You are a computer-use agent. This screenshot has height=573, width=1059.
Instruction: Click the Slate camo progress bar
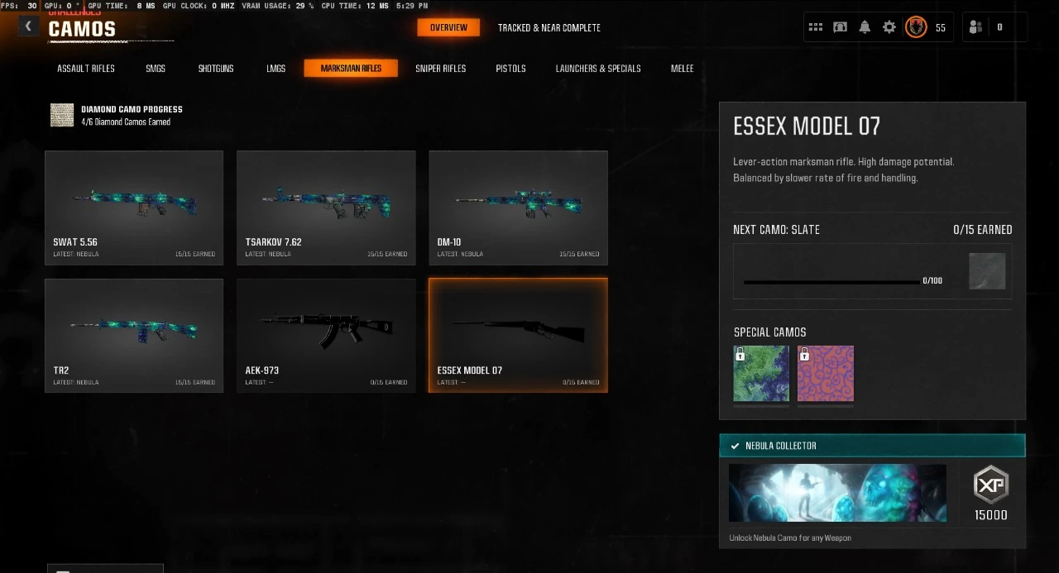[831, 281]
